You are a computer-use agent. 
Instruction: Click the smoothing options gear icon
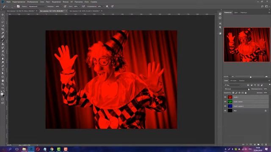pyautogui.click(x=107, y=6)
